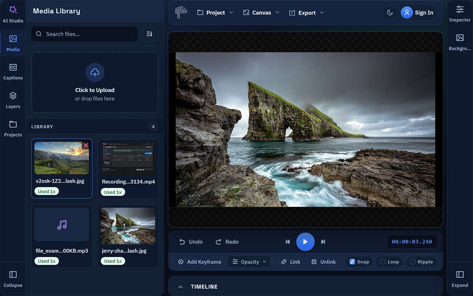
Task: Open the Inspector panel
Action: click(x=459, y=12)
